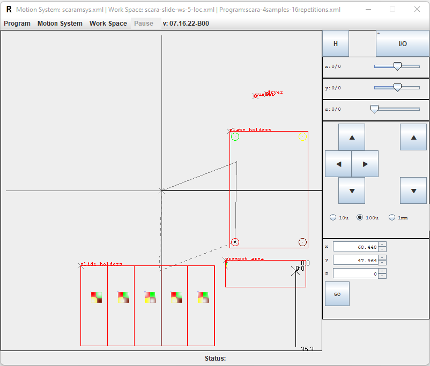The image size is (430, 366).
Task: Click the y coordinate input field
Action: pos(355,260)
